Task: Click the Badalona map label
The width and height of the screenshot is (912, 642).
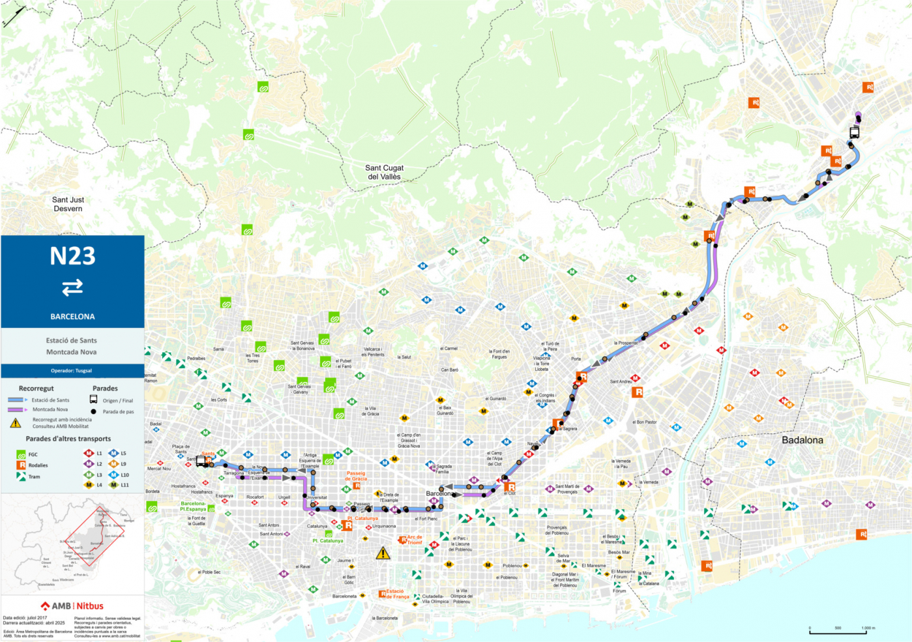Action: pos(802,440)
